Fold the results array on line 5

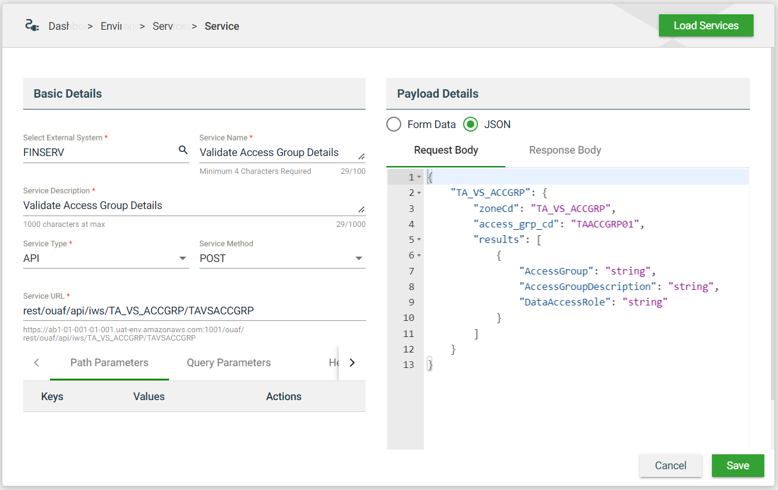(x=419, y=239)
